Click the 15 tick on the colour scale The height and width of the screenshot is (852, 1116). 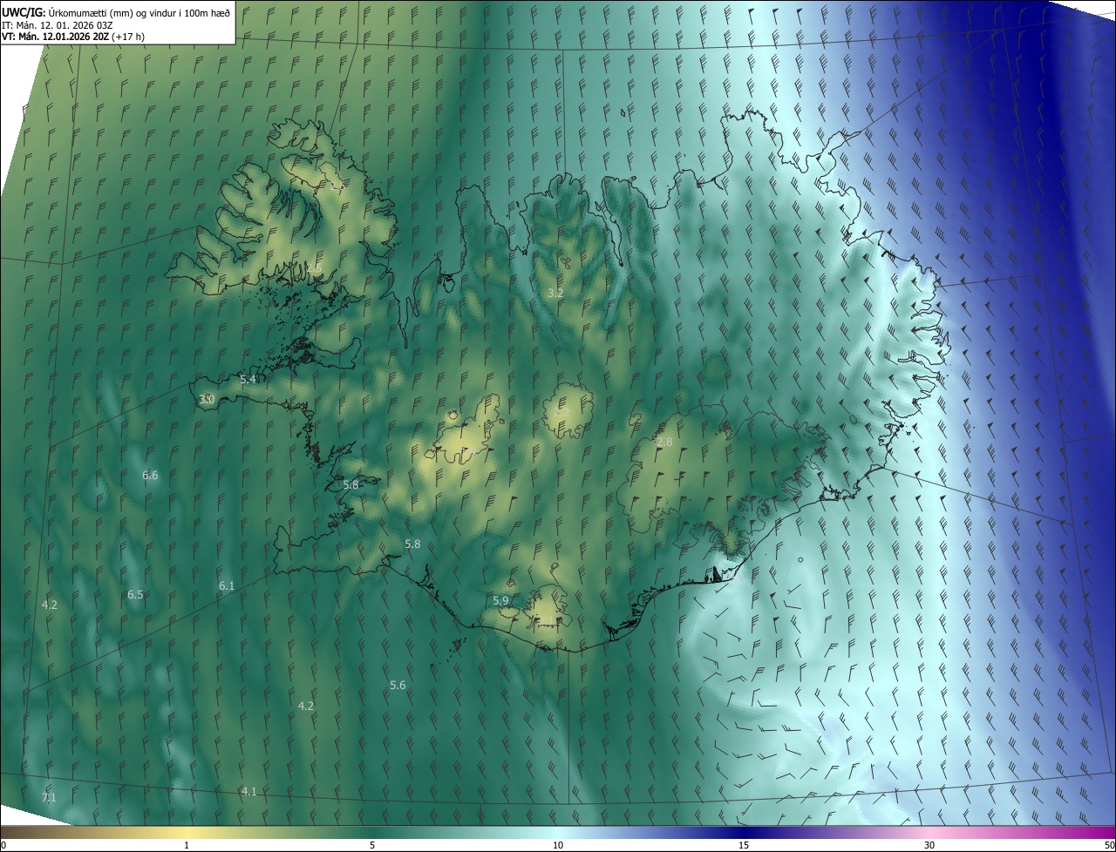pos(744,845)
